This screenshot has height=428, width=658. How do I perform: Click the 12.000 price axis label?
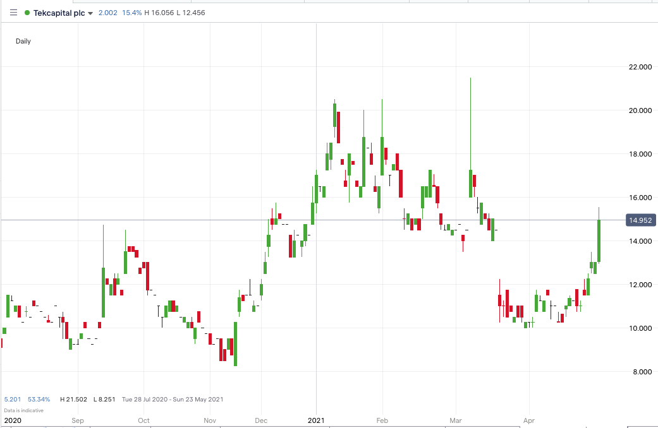click(640, 285)
